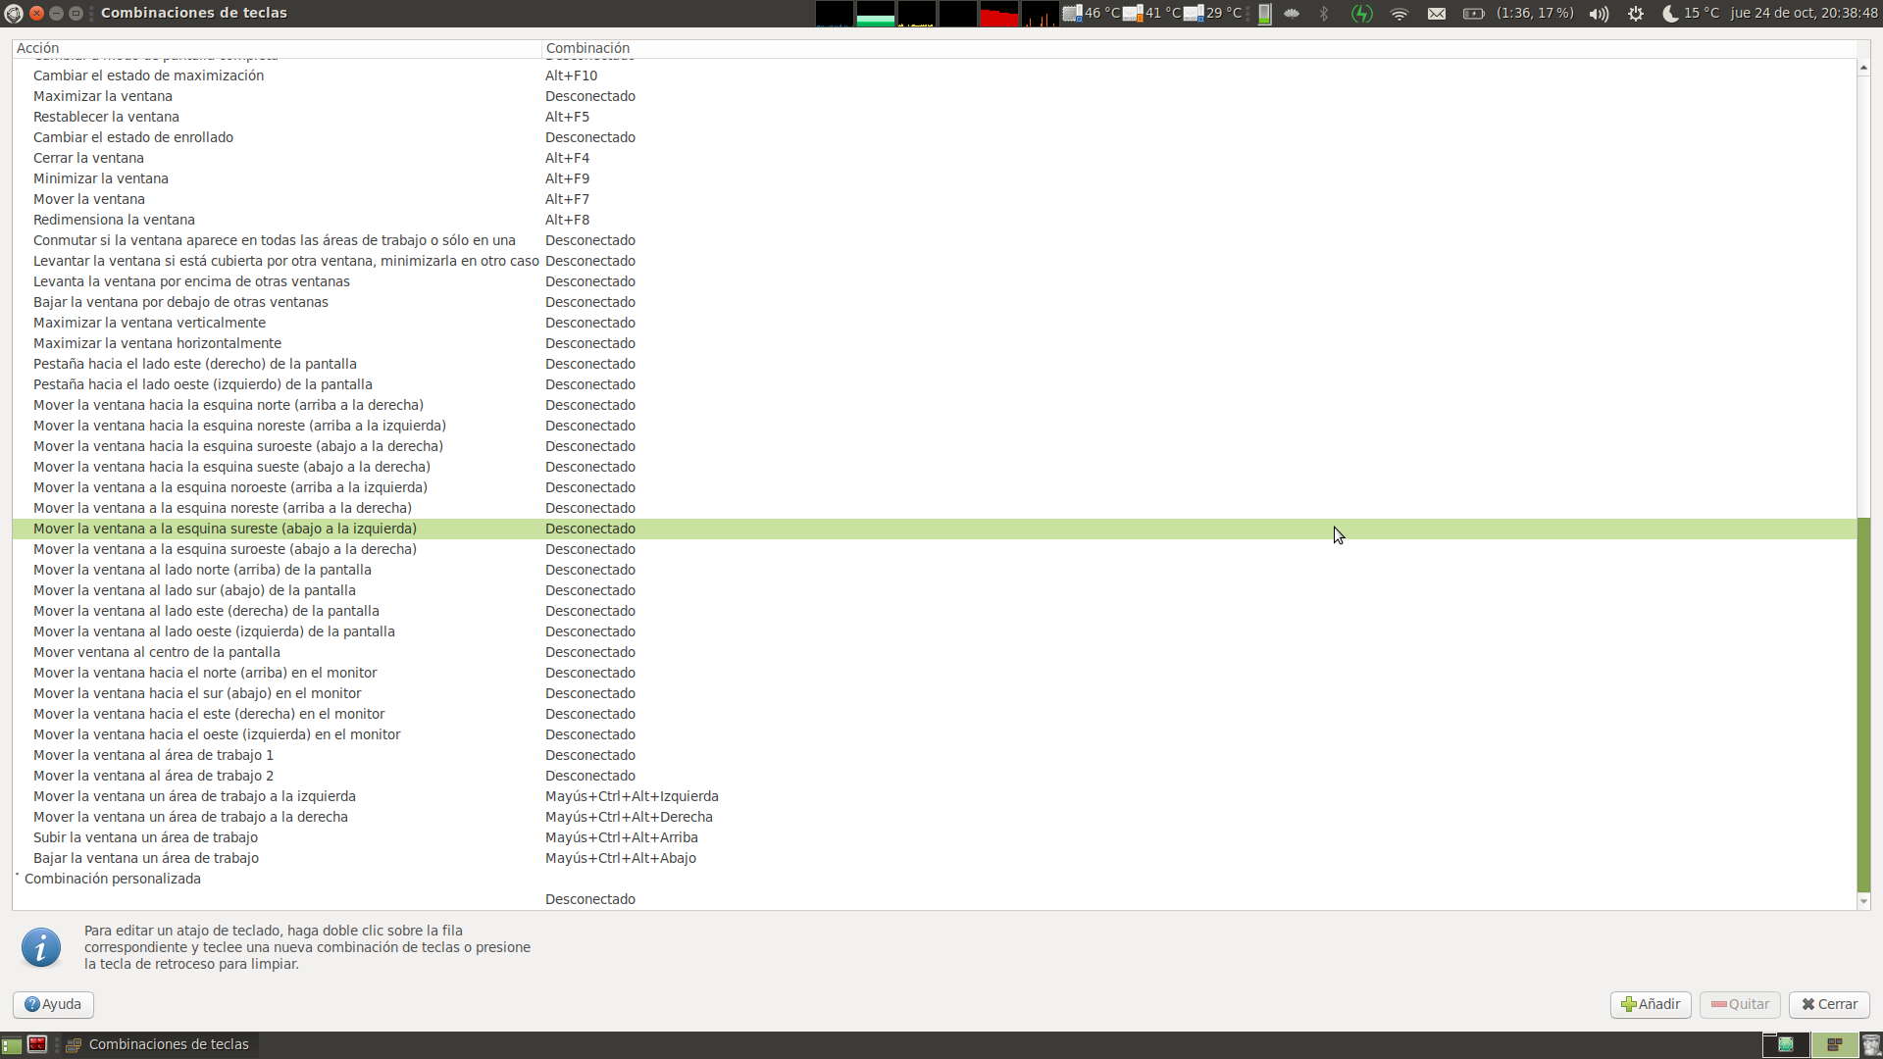Click the info icon beside the edit instructions
Image resolution: width=1883 pixels, height=1059 pixels.
(x=40, y=947)
